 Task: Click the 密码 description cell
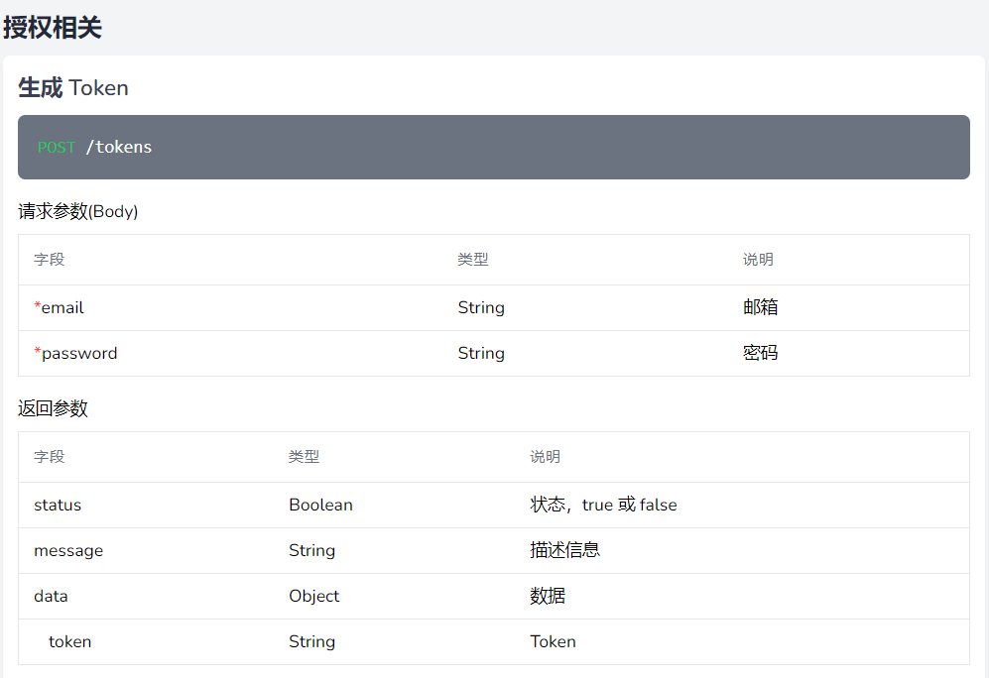pos(760,354)
